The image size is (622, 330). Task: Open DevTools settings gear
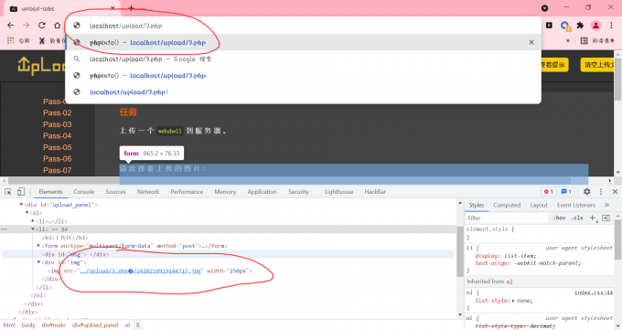[586, 192]
